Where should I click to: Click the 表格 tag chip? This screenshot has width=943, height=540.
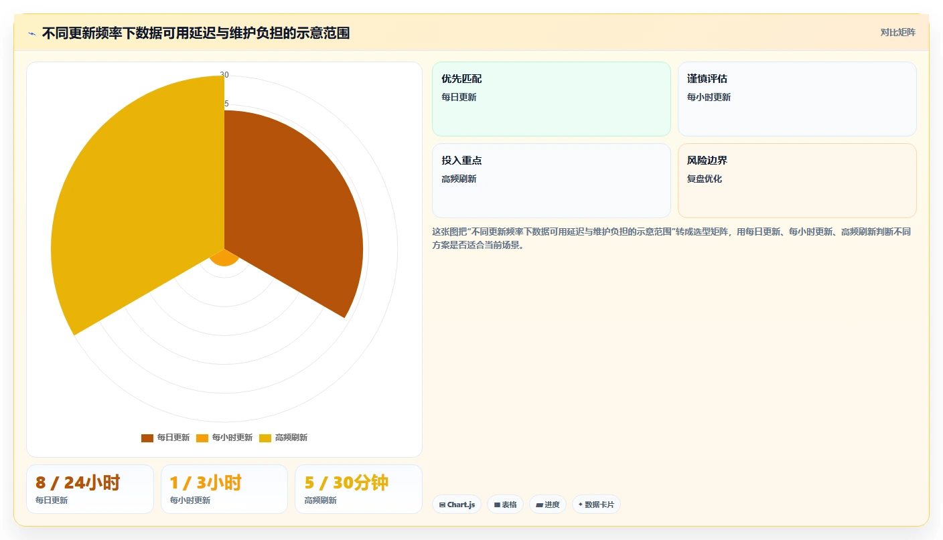pos(505,505)
